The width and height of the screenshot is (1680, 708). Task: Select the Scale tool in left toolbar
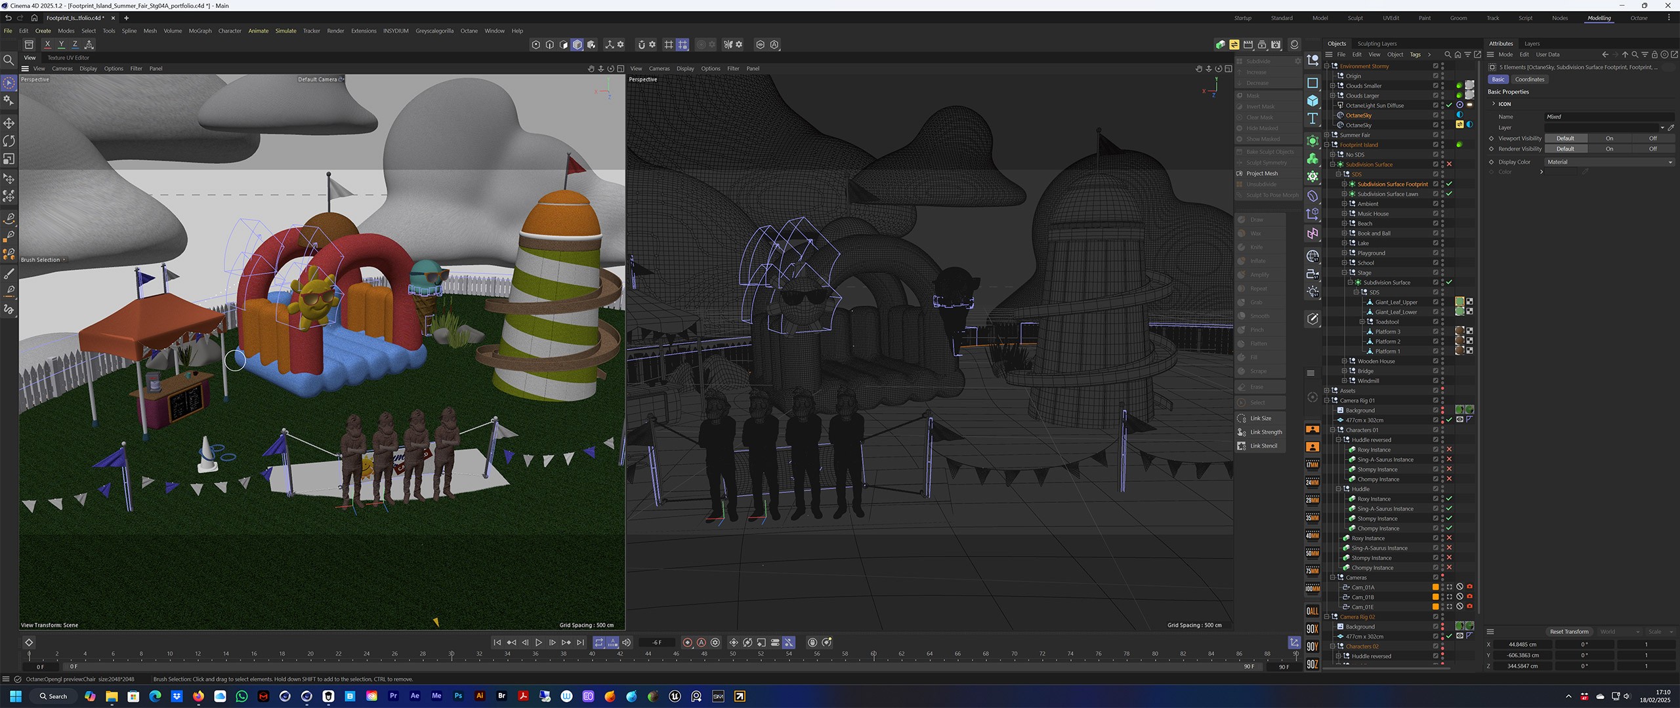9,159
